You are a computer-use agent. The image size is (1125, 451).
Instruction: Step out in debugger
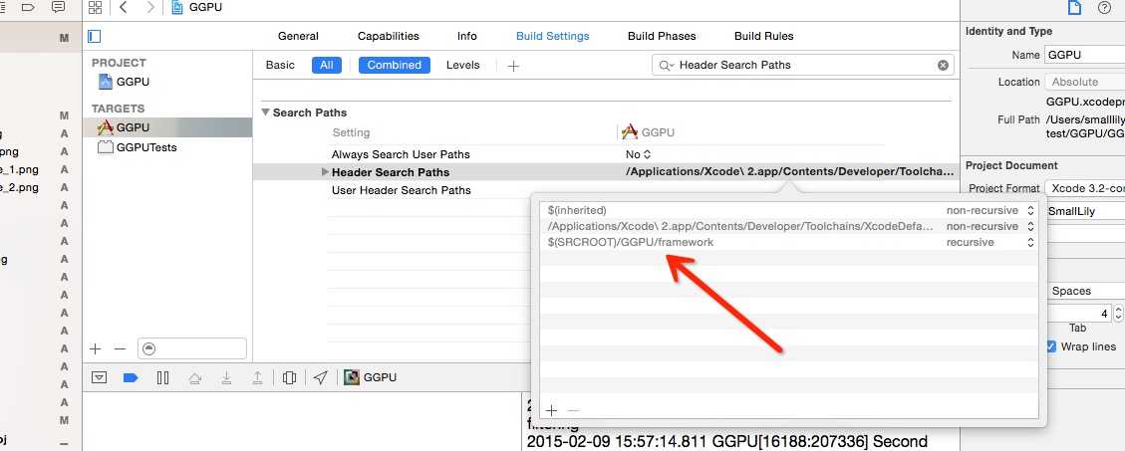257,378
